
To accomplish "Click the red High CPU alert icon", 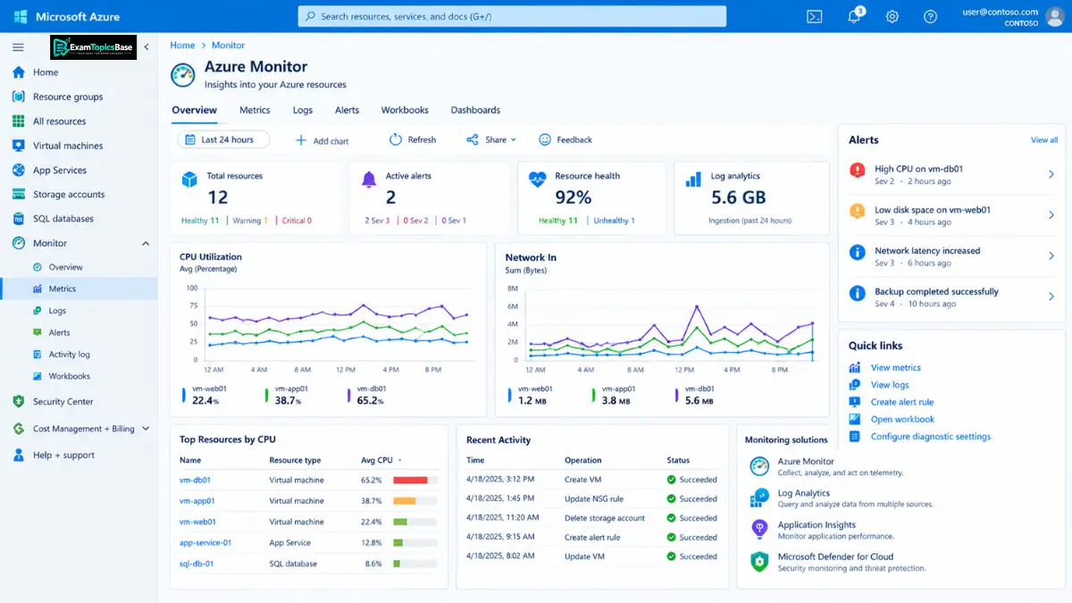I will (858, 170).
